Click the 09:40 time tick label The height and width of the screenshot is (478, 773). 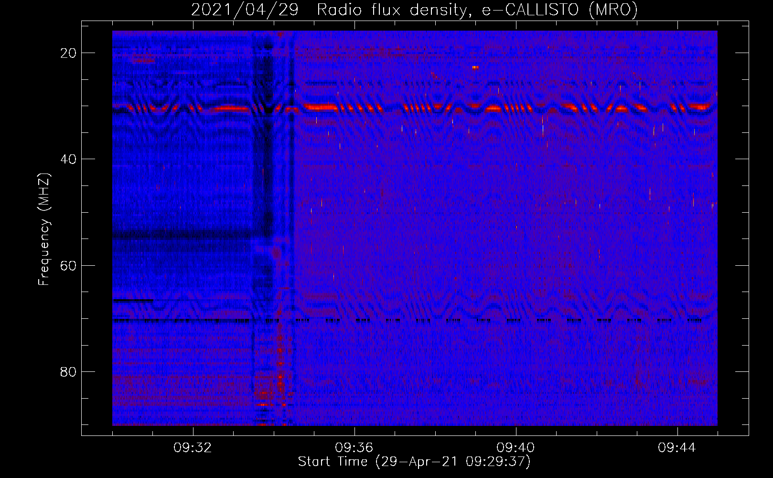[x=515, y=448]
